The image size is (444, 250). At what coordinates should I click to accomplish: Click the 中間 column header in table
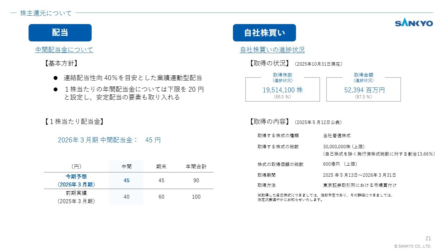coord(126,167)
